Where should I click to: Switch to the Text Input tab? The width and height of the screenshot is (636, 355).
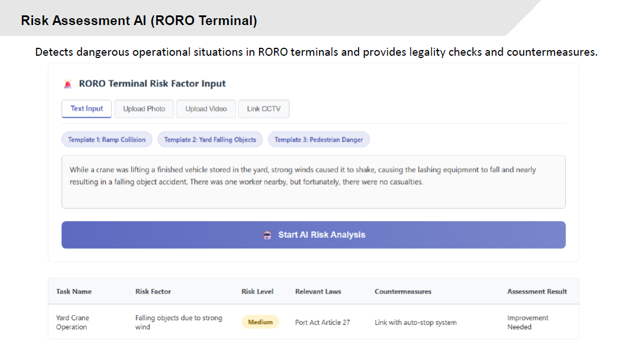click(x=87, y=109)
